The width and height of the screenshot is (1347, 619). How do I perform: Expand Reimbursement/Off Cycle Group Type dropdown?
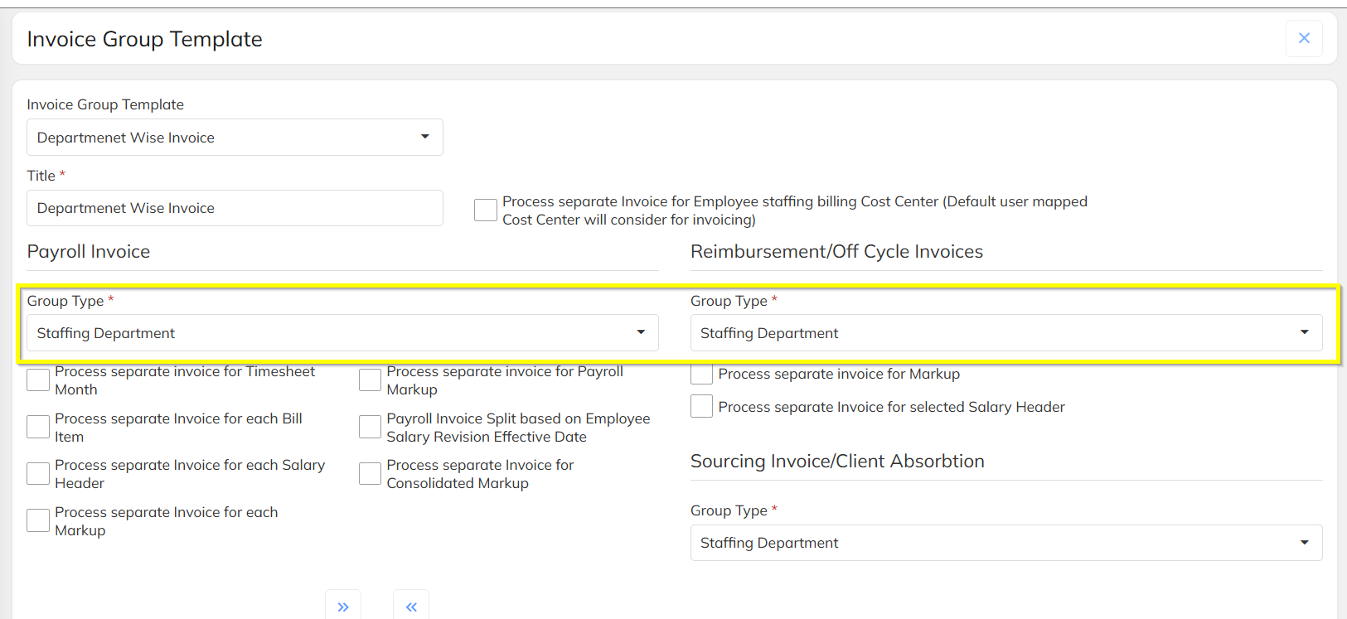coord(1006,333)
